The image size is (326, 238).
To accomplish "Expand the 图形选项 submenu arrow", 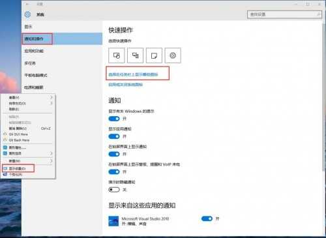I will point(52,153).
